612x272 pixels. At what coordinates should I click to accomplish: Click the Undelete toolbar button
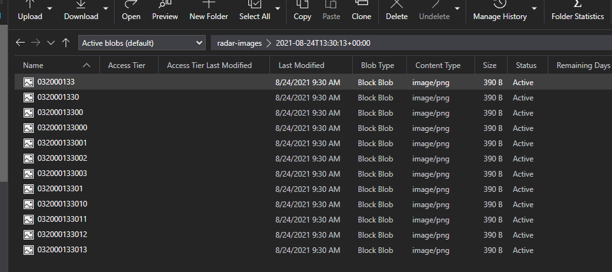(x=434, y=11)
